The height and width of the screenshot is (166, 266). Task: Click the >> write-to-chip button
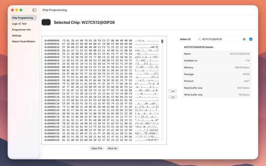173,97
